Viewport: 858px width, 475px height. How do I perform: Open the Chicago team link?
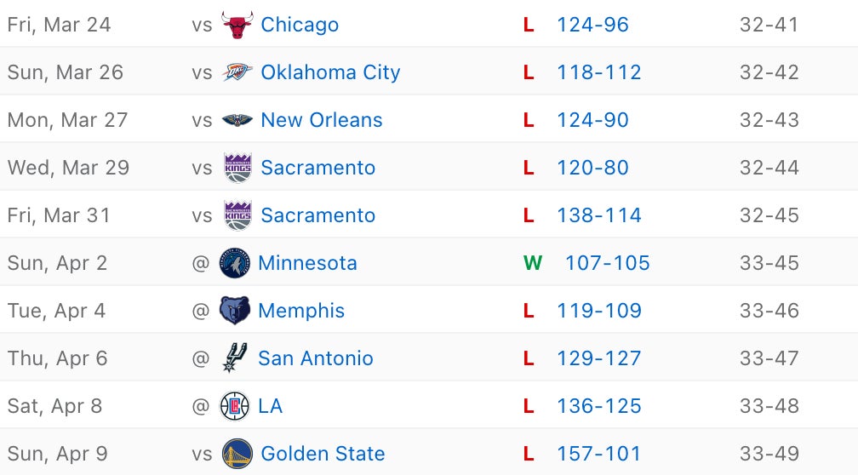click(300, 25)
